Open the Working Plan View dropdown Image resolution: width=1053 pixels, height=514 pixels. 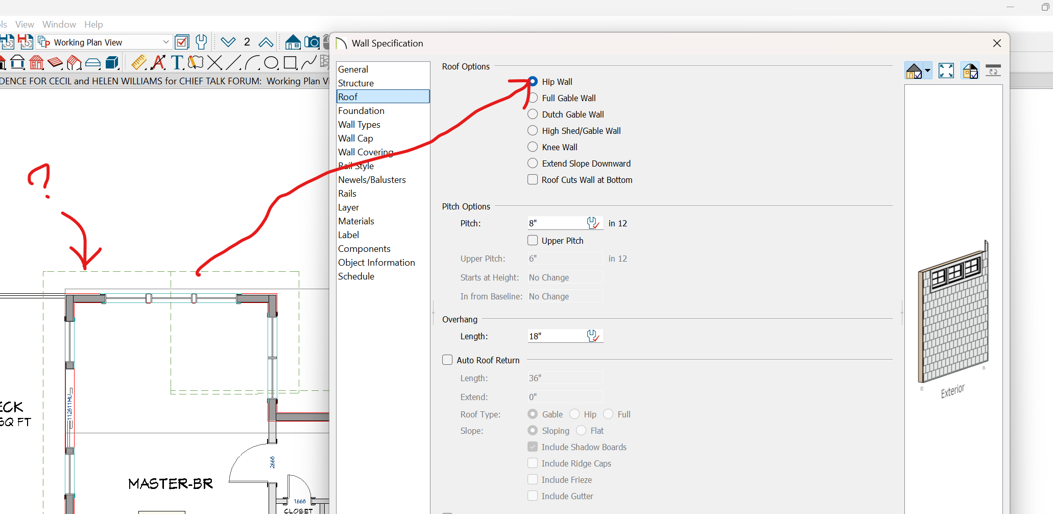point(165,42)
